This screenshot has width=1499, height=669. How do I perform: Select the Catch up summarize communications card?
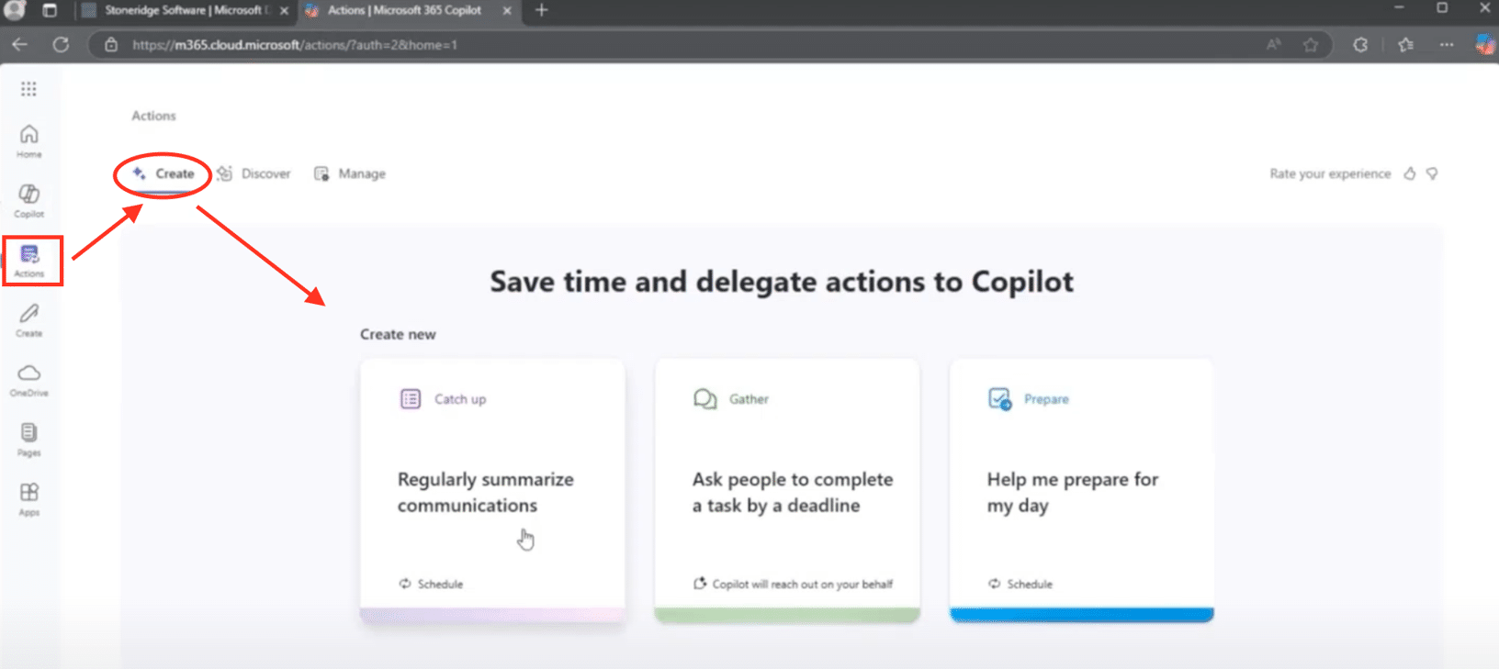492,490
